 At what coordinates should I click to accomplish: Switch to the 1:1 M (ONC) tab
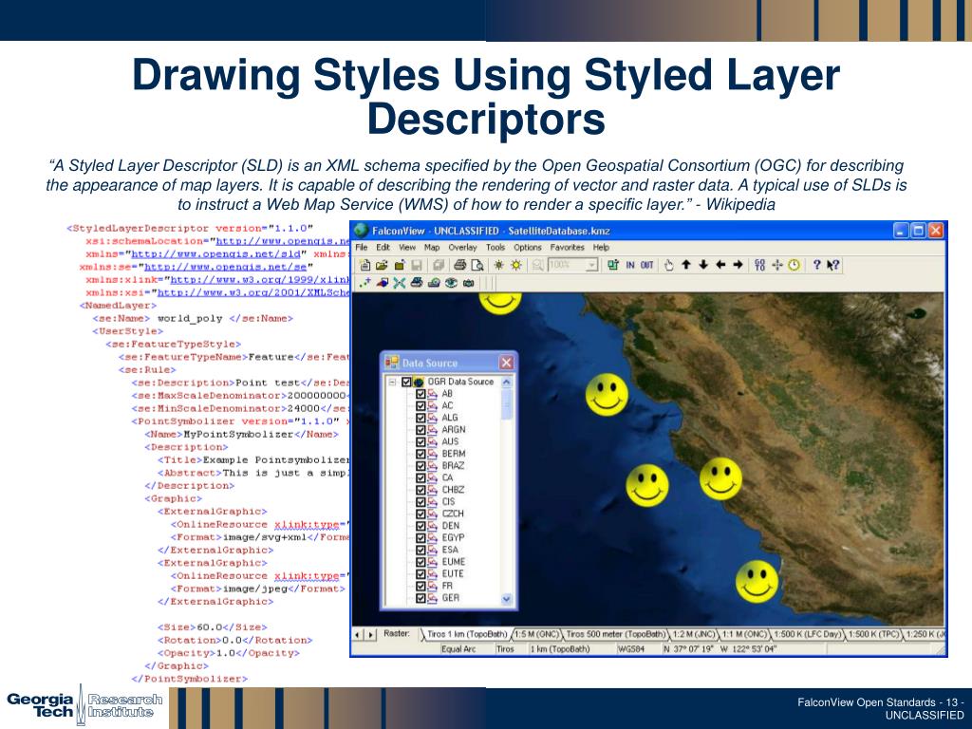744,634
